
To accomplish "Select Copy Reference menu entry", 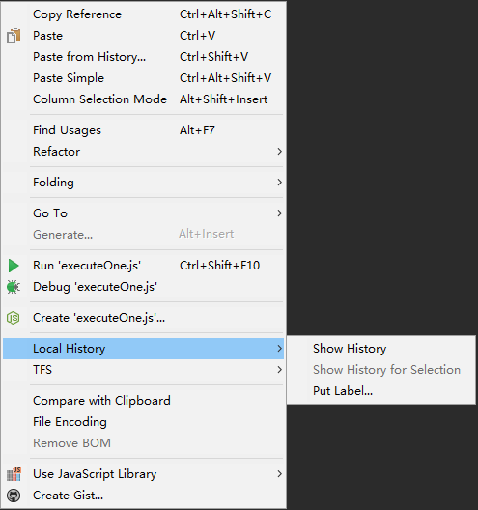I will coord(143,14).
